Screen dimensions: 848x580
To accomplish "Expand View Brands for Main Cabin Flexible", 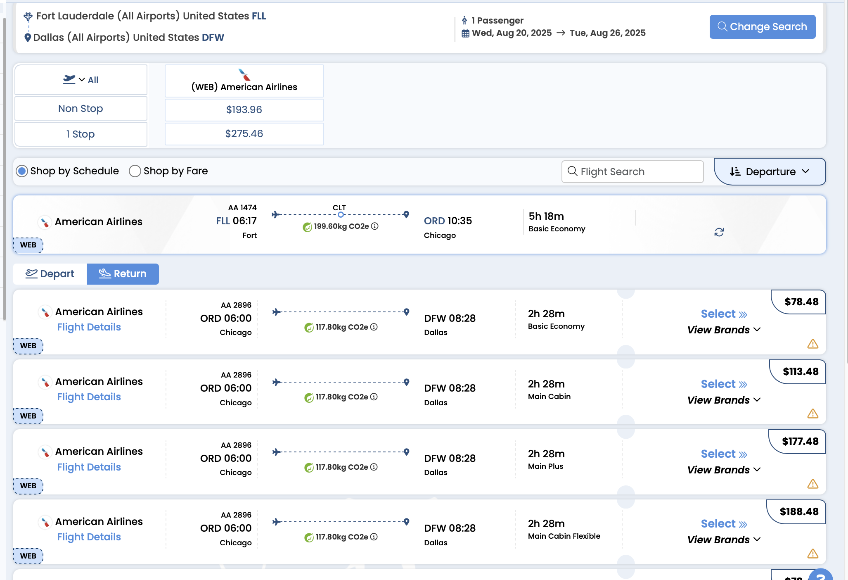I will [x=724, y=540].
